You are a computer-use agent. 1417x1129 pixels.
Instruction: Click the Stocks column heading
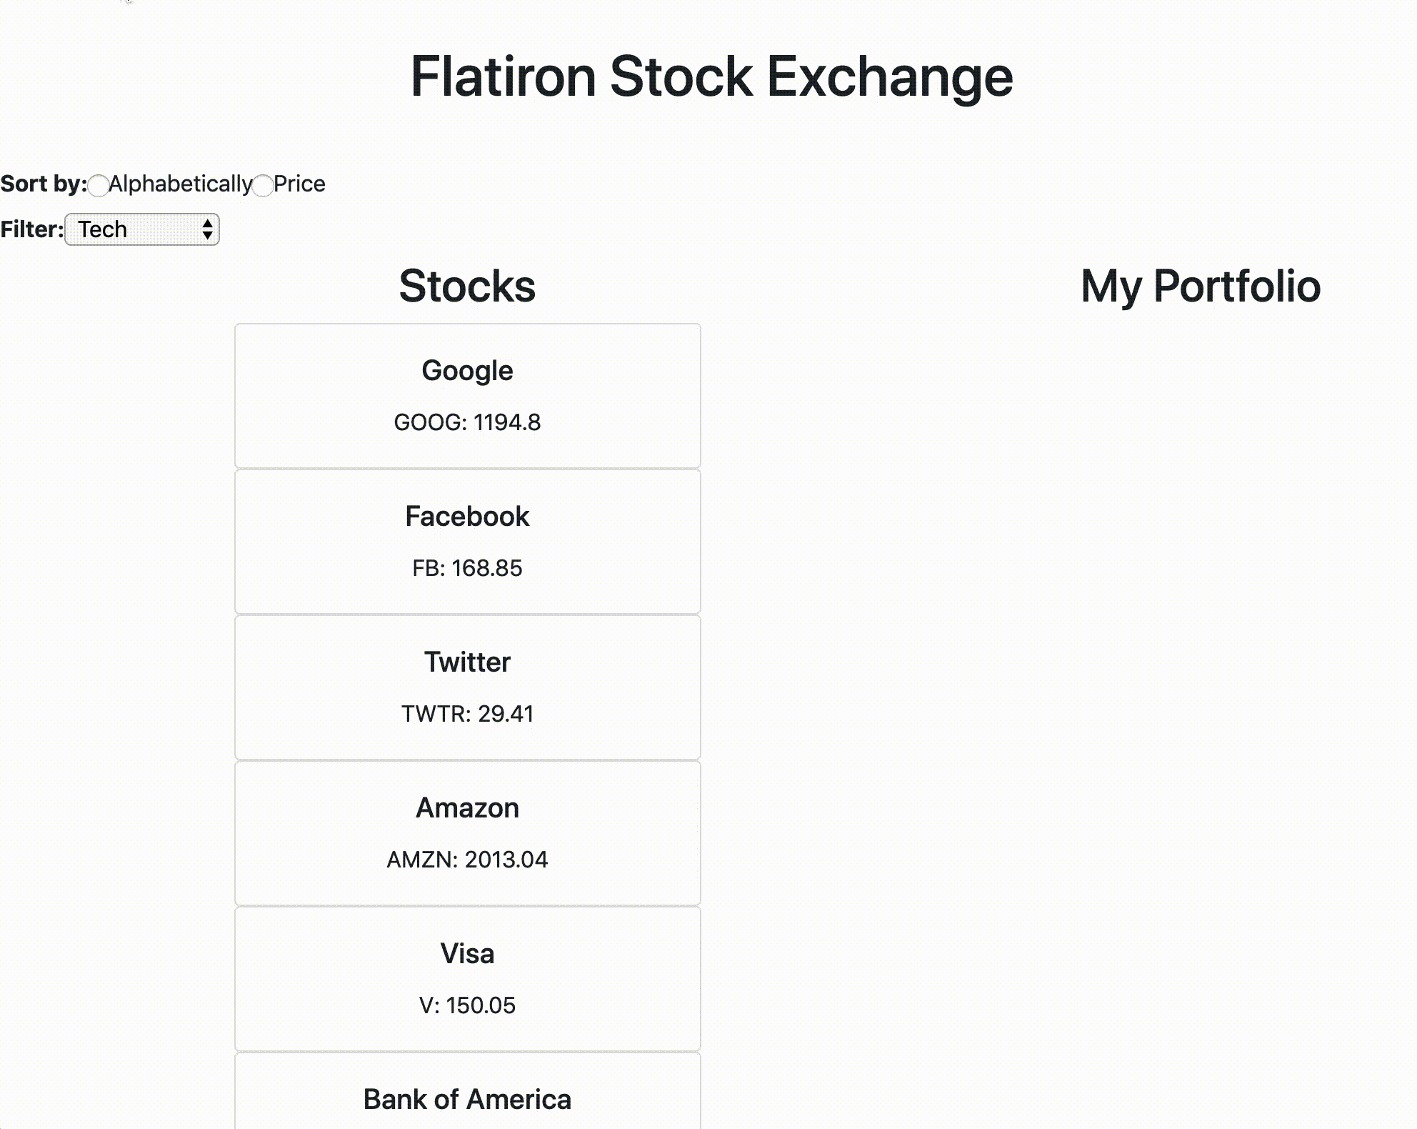(x=467, y=286)
